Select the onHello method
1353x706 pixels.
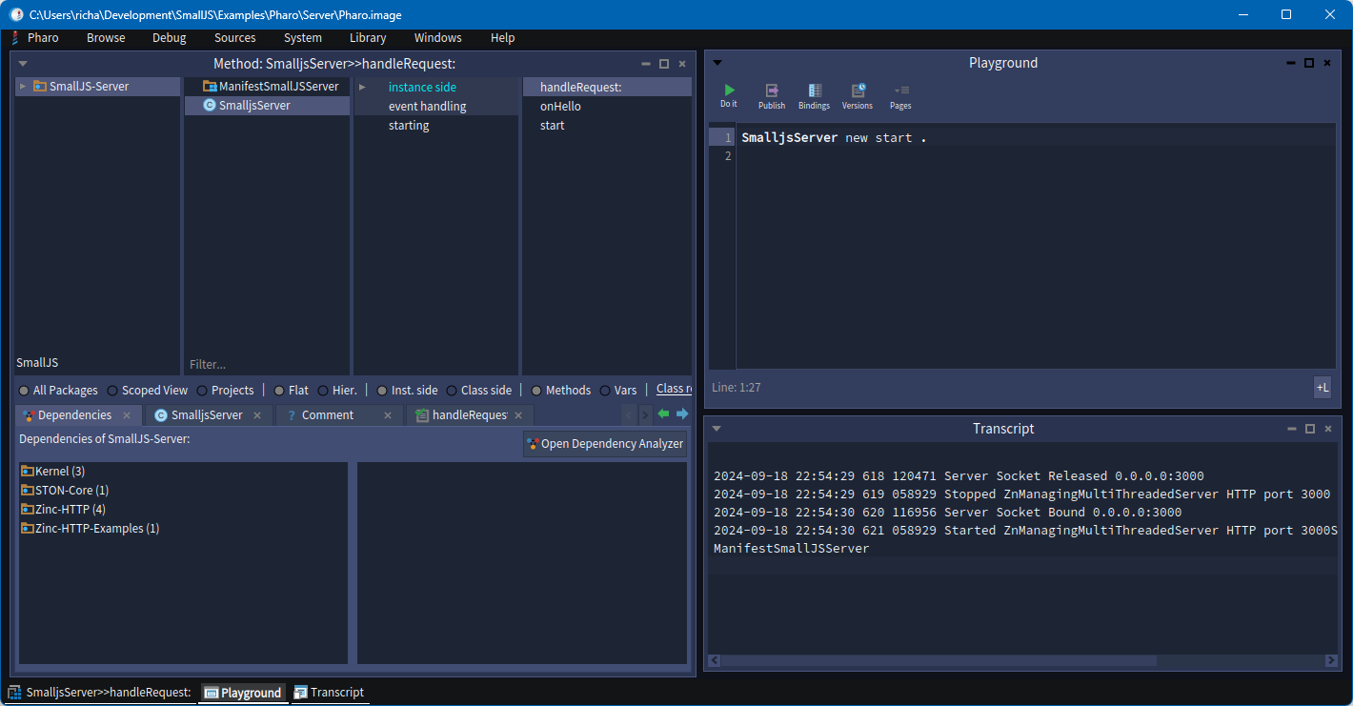[560, 106]
